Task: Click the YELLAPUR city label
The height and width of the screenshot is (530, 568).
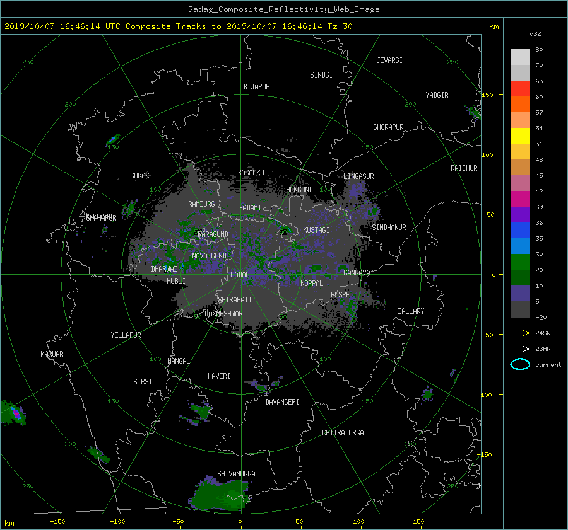Action: pyautogui.click(x=126, y=335)
